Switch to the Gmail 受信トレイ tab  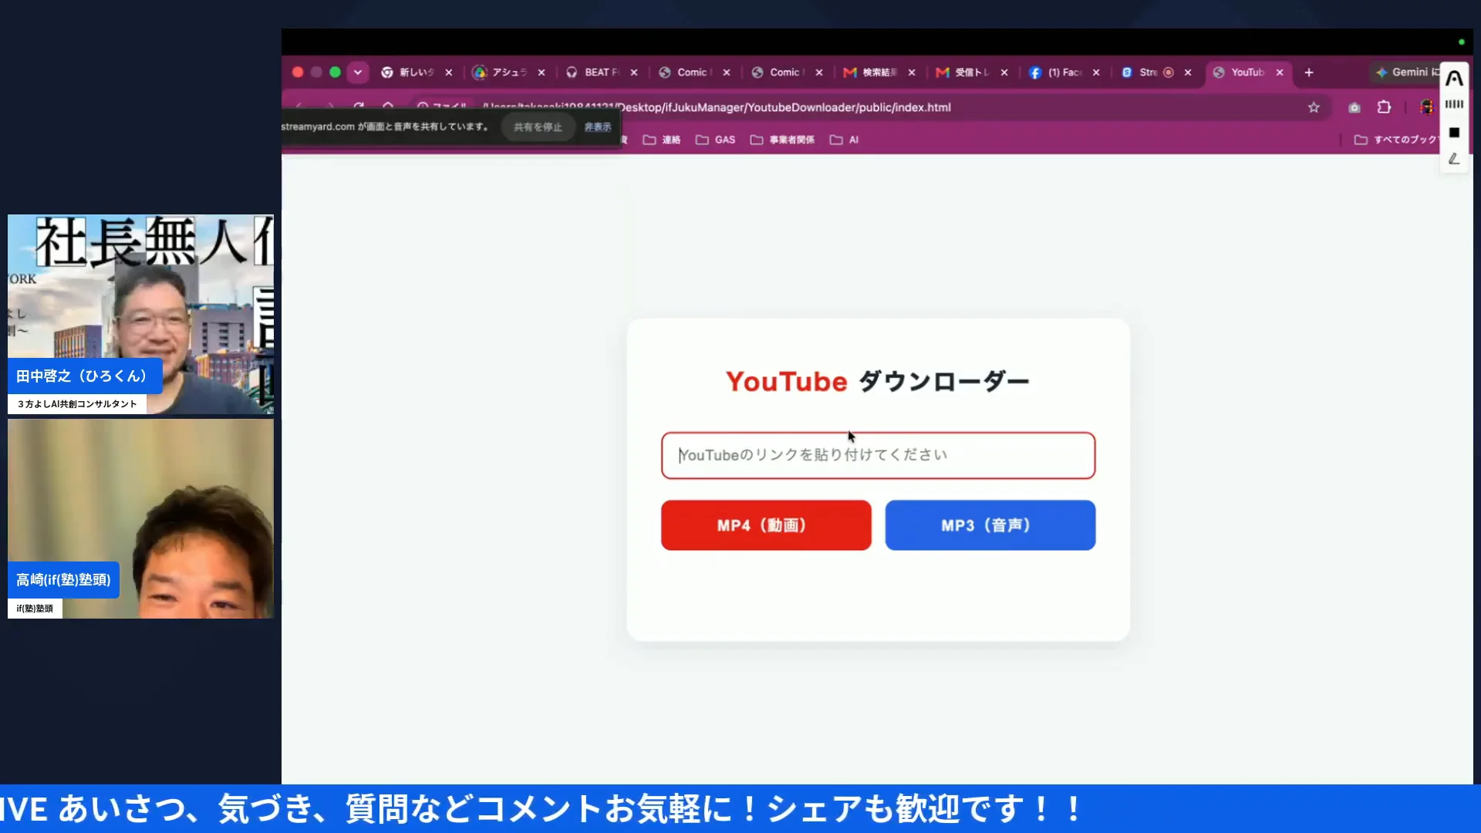[x=964, y=73]
